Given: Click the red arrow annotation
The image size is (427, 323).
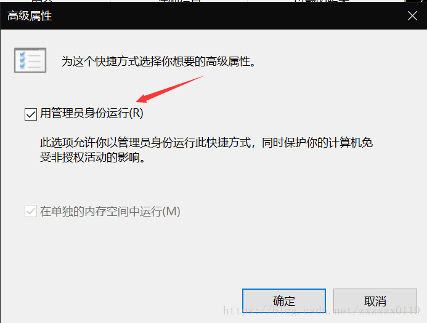Looking at the screenshot, I should pyautogui.click(x=170, y=89).
